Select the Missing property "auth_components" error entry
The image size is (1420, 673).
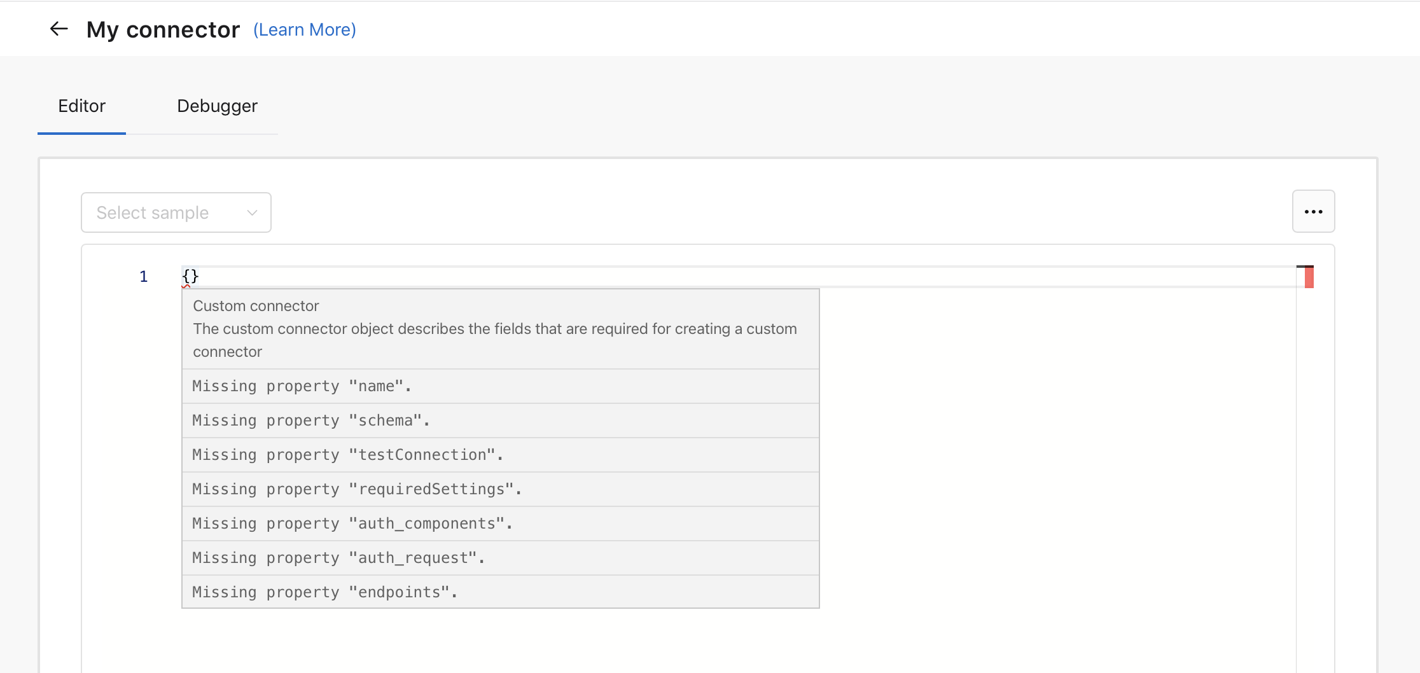(351, 523)
